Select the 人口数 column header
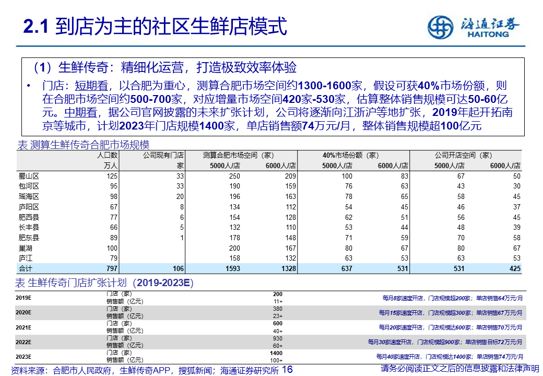The image size is (543, 376). (108, 155)
